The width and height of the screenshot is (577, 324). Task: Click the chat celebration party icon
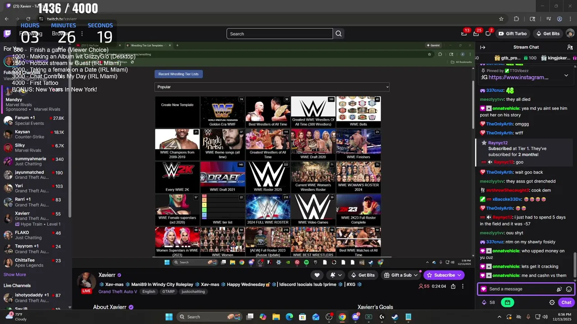click(559, 289)
